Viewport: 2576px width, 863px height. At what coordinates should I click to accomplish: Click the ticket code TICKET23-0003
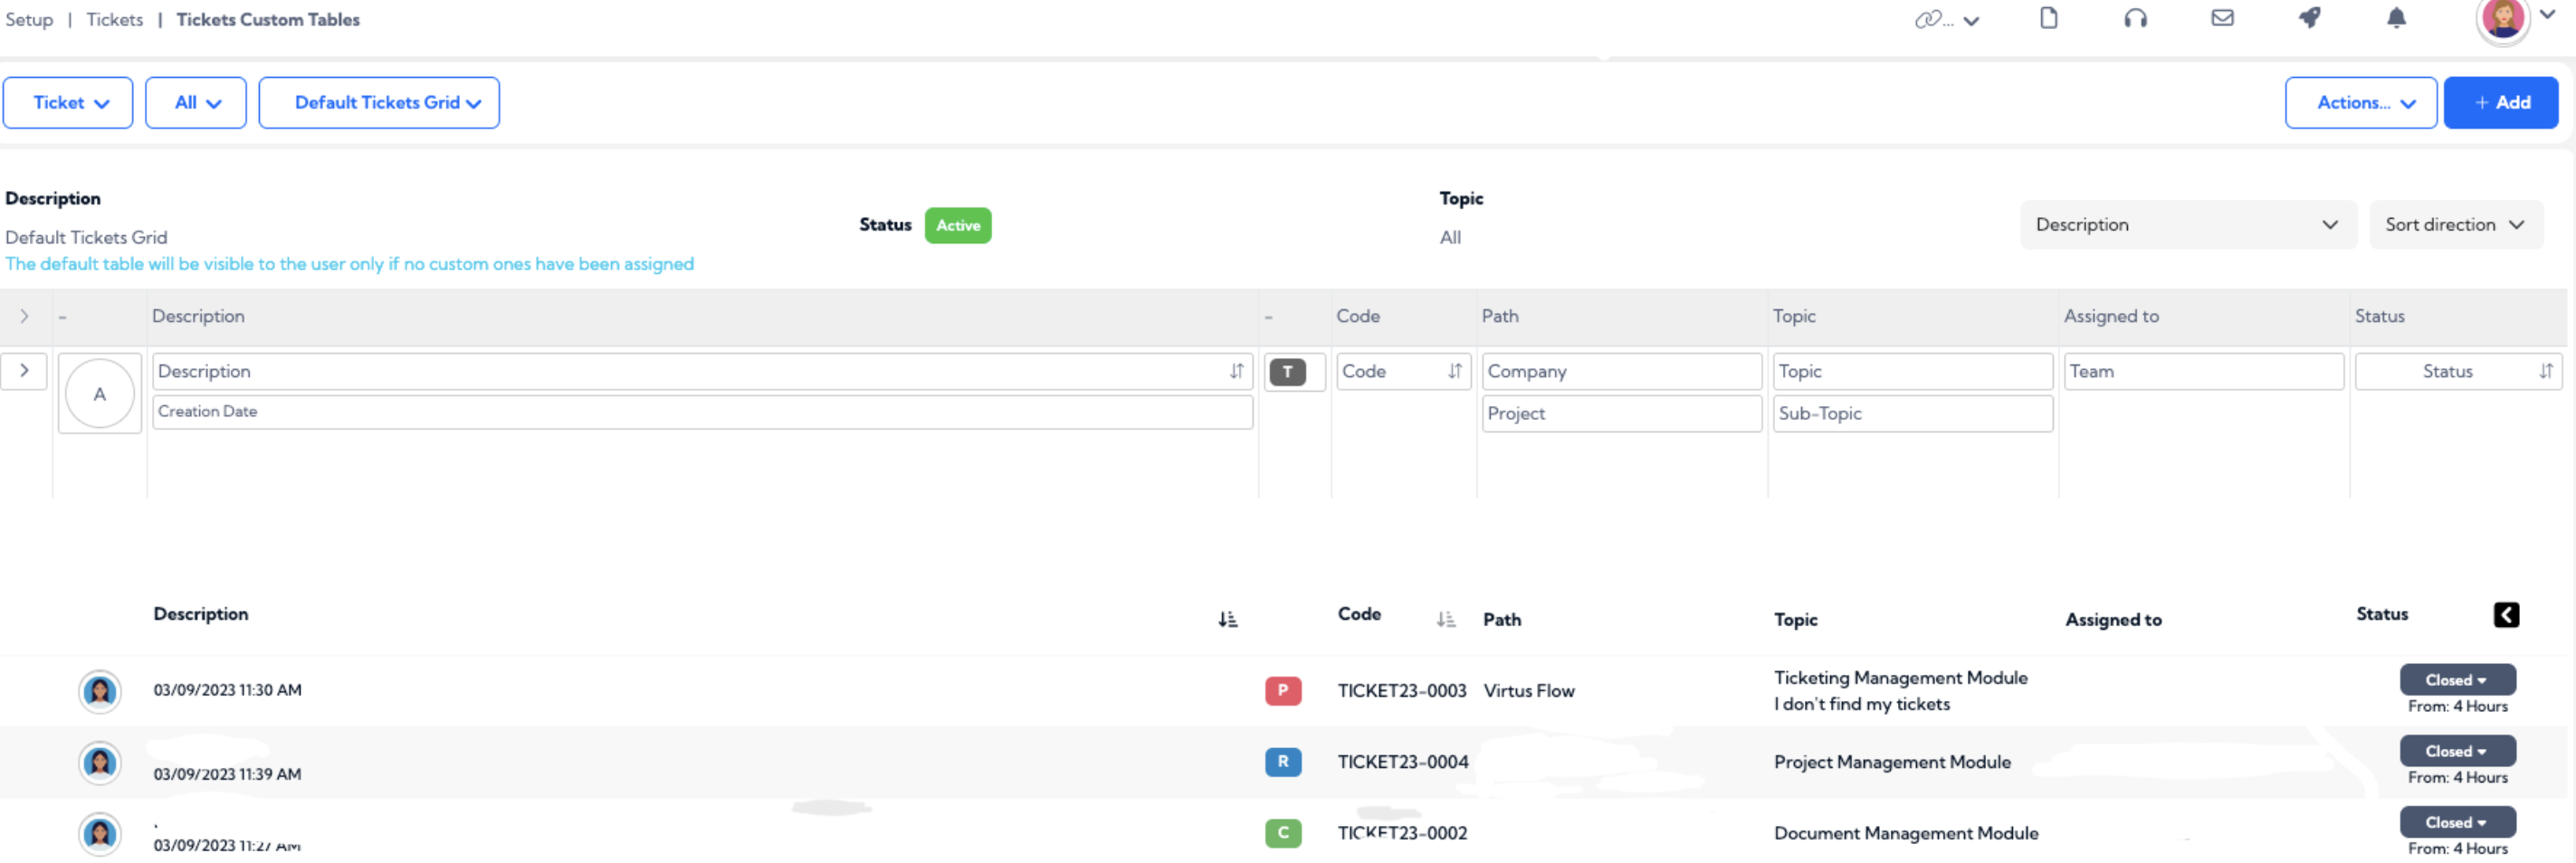[x=1402, y=691]
